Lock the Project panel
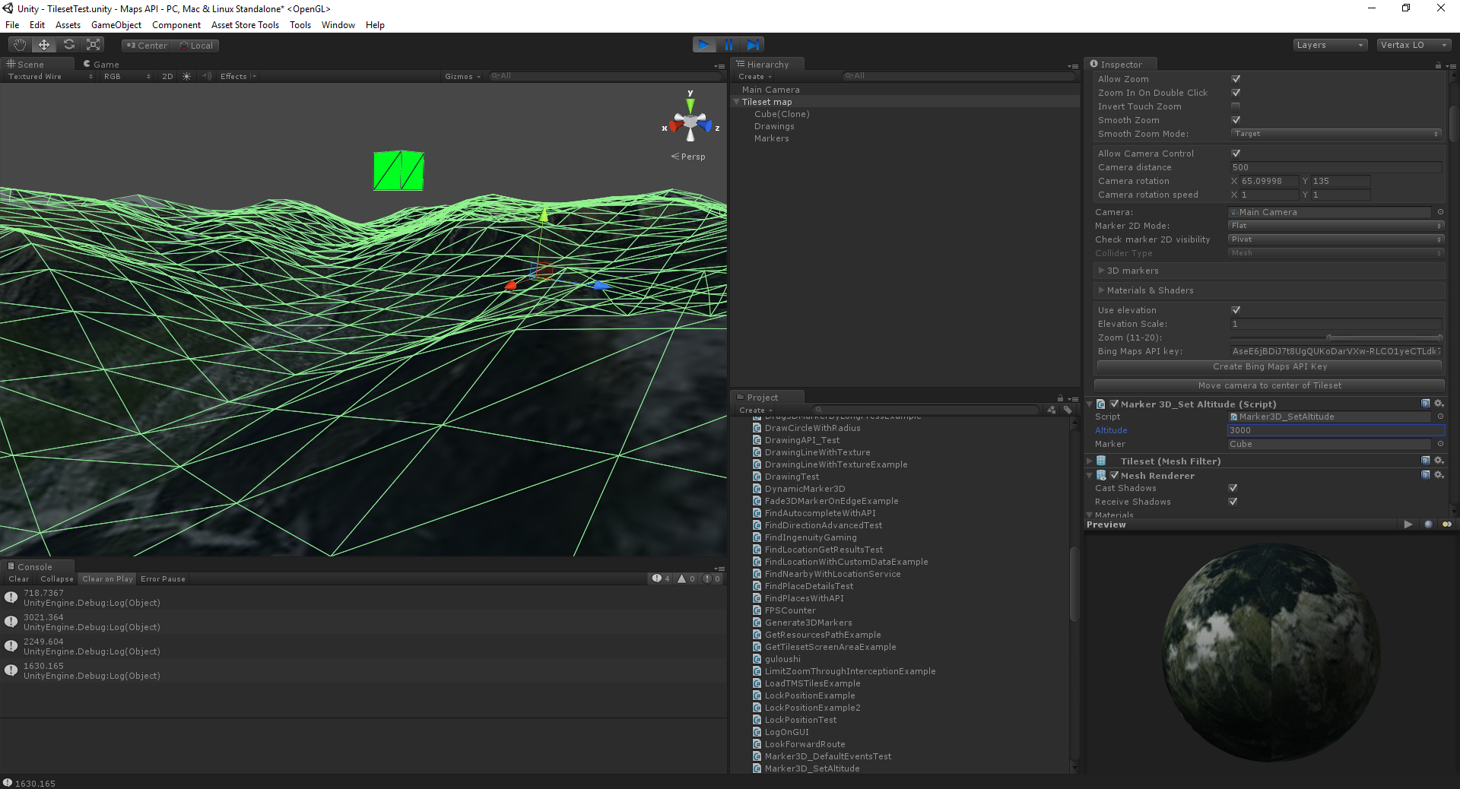This screenshot has width=1460, height=789. click(1060, 398)
